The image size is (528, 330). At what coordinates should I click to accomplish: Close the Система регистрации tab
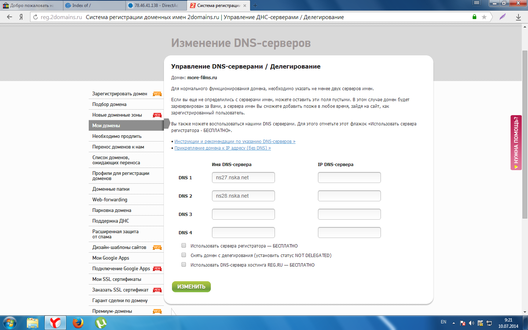click(x=245, y=5)
